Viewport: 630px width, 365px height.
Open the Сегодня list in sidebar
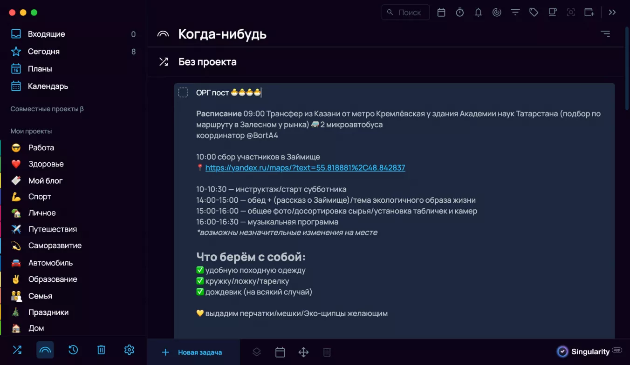coord(43,52)
